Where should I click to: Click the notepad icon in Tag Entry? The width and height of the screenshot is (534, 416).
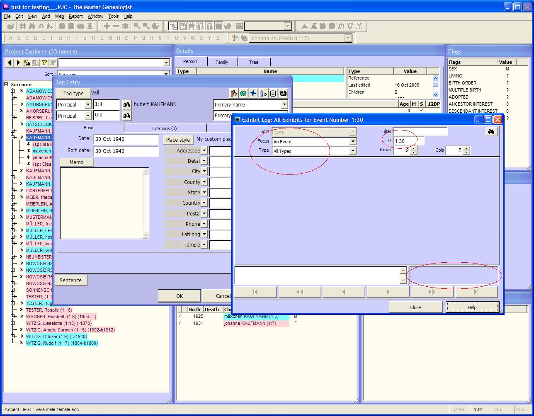pos(273,93)
